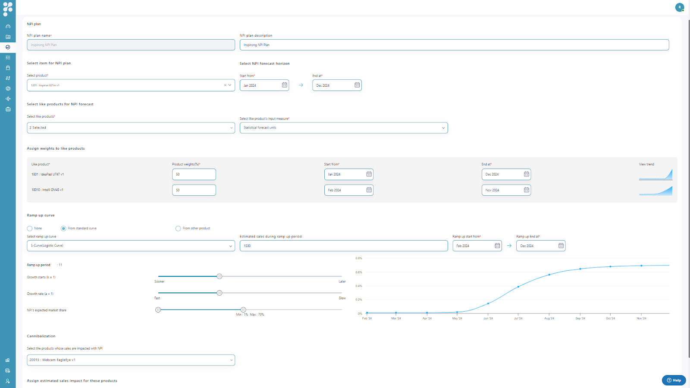The width and height of the screenshot is (690, 388).
Task: Click product weight field for IdeaPad U747
Action: coord(194,174)
